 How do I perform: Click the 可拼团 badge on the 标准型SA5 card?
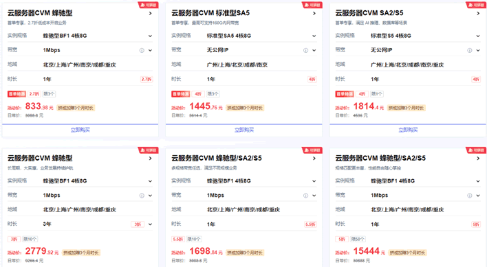[x=312, y=5]
